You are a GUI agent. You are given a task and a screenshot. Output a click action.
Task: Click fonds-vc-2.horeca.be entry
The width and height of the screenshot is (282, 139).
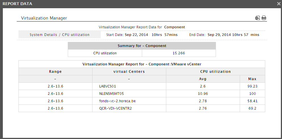point(117,101)
